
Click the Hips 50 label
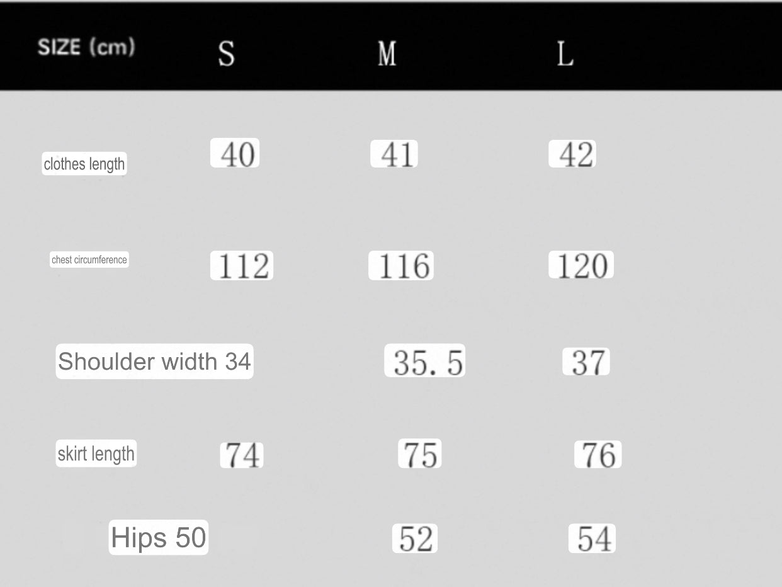point(159,538)
